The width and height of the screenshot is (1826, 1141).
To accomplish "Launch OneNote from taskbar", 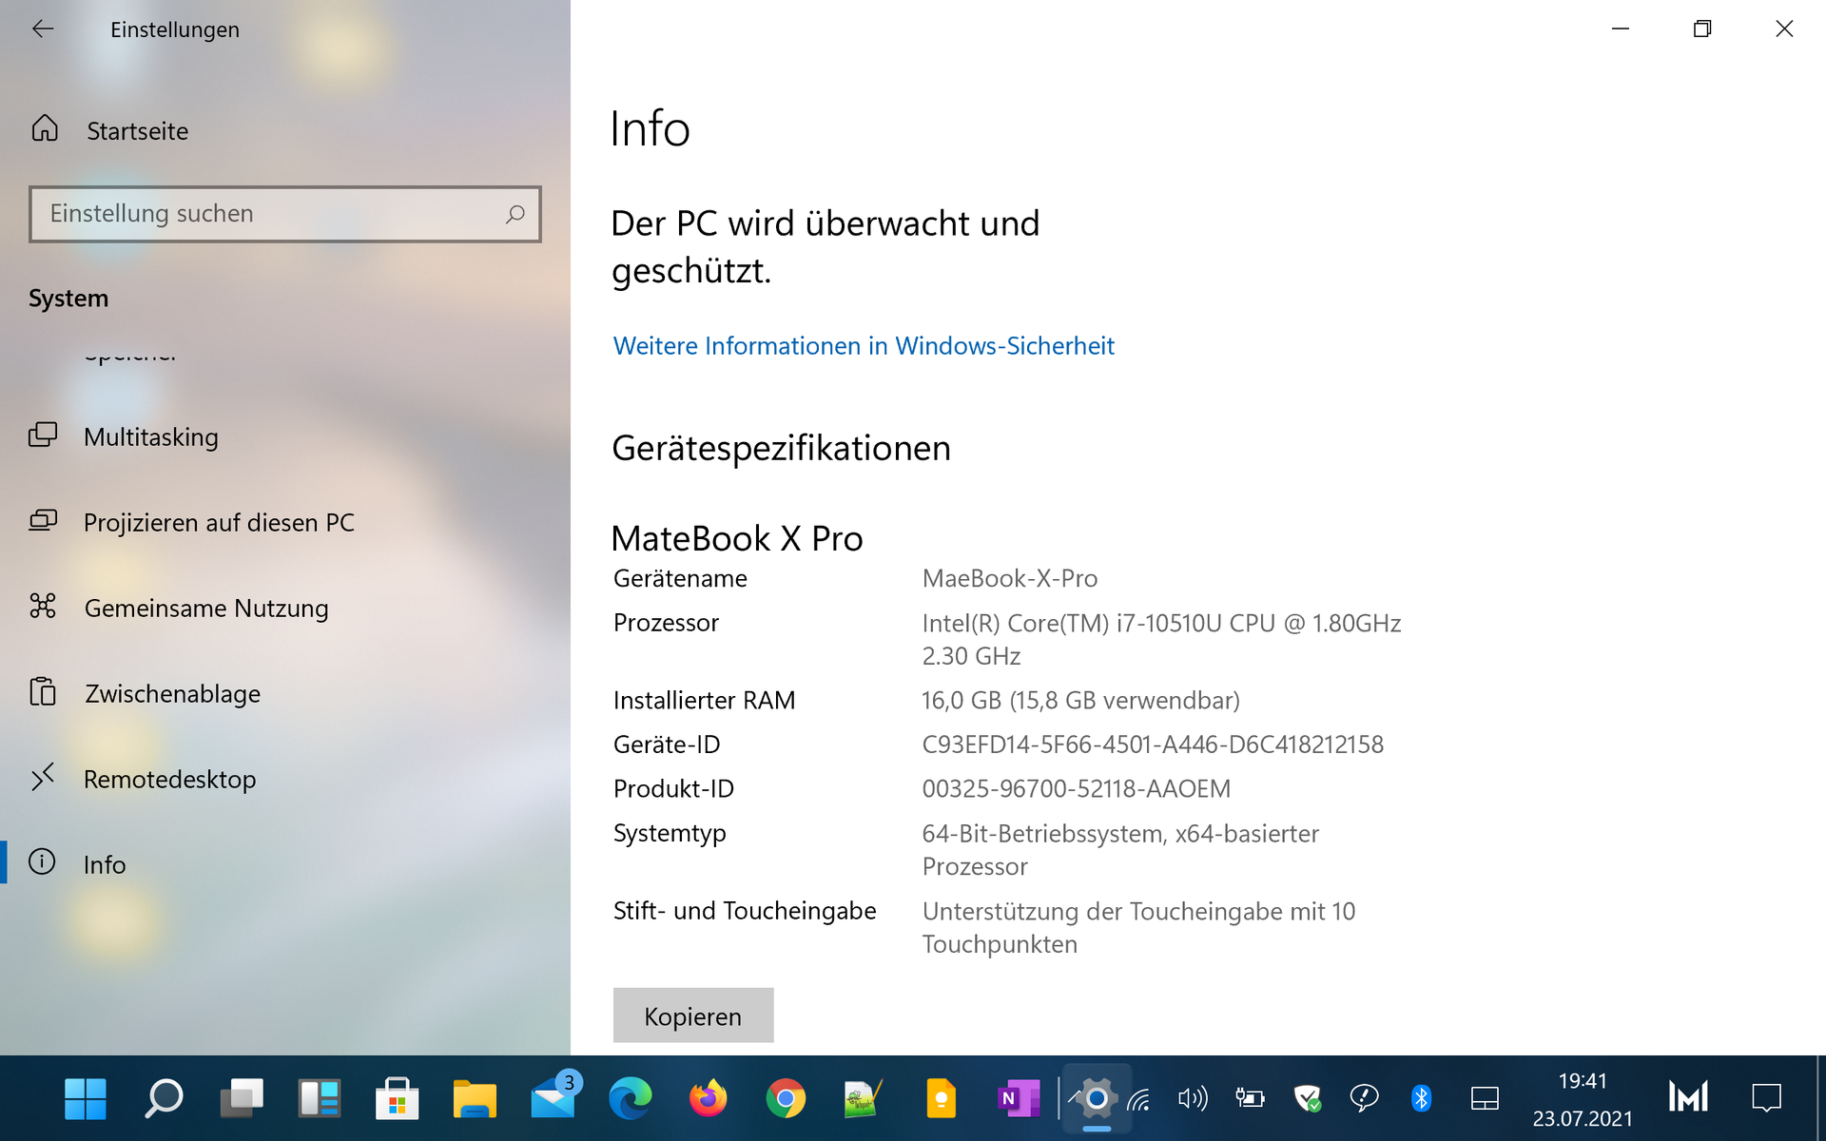I will [x=1019, y=1099].
